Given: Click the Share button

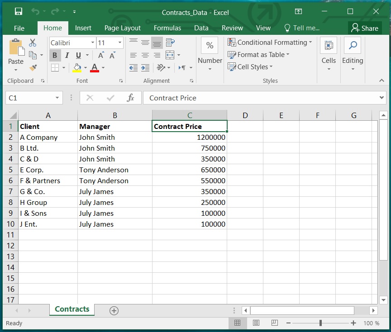Looking at the screenshot, I should (x=365, y=28).
